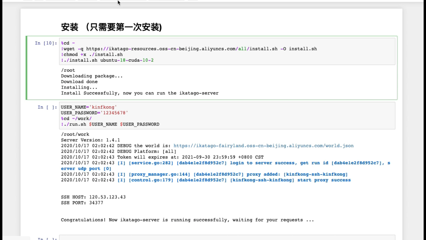Place cursor on USER_NAME='kinfkong' line
Image resolution: width=426 pixels, height=240 pixels.
89,107
